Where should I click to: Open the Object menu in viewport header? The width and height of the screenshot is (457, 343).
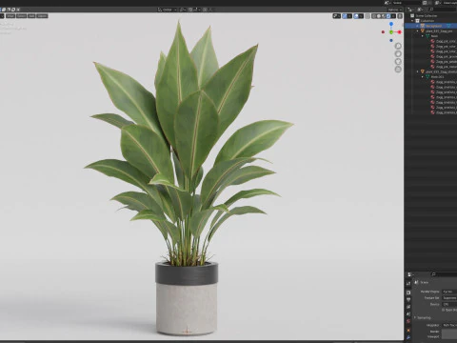pyautogui.click(x=42, y=16)
